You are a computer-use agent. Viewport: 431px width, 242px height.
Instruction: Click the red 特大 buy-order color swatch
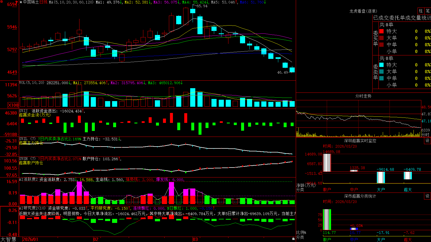381,31
